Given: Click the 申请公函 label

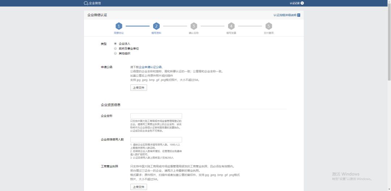Looking at the screenshot, I should [106, 67].
